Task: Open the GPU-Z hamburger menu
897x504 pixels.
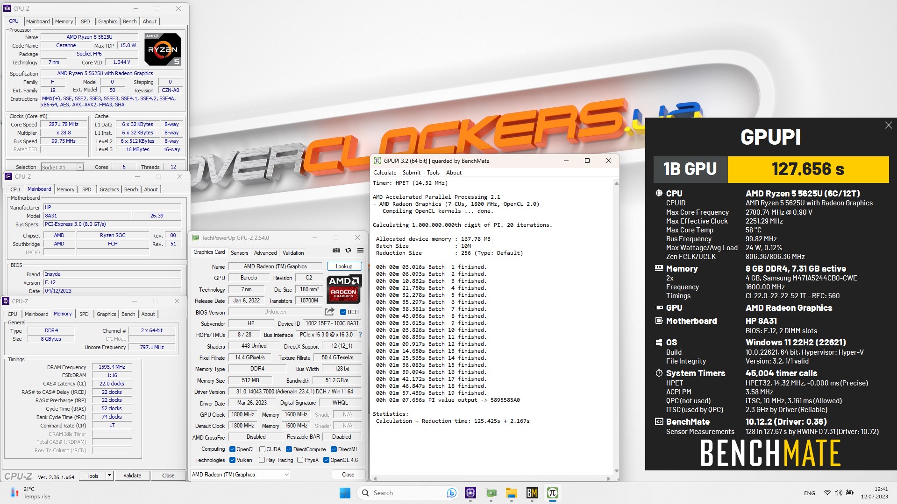Action: tap(360, 251)
